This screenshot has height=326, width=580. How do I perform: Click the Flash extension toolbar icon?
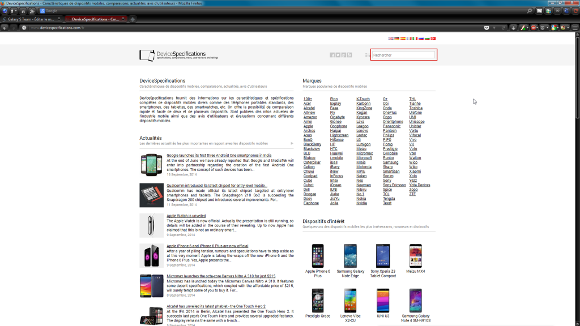523,28
